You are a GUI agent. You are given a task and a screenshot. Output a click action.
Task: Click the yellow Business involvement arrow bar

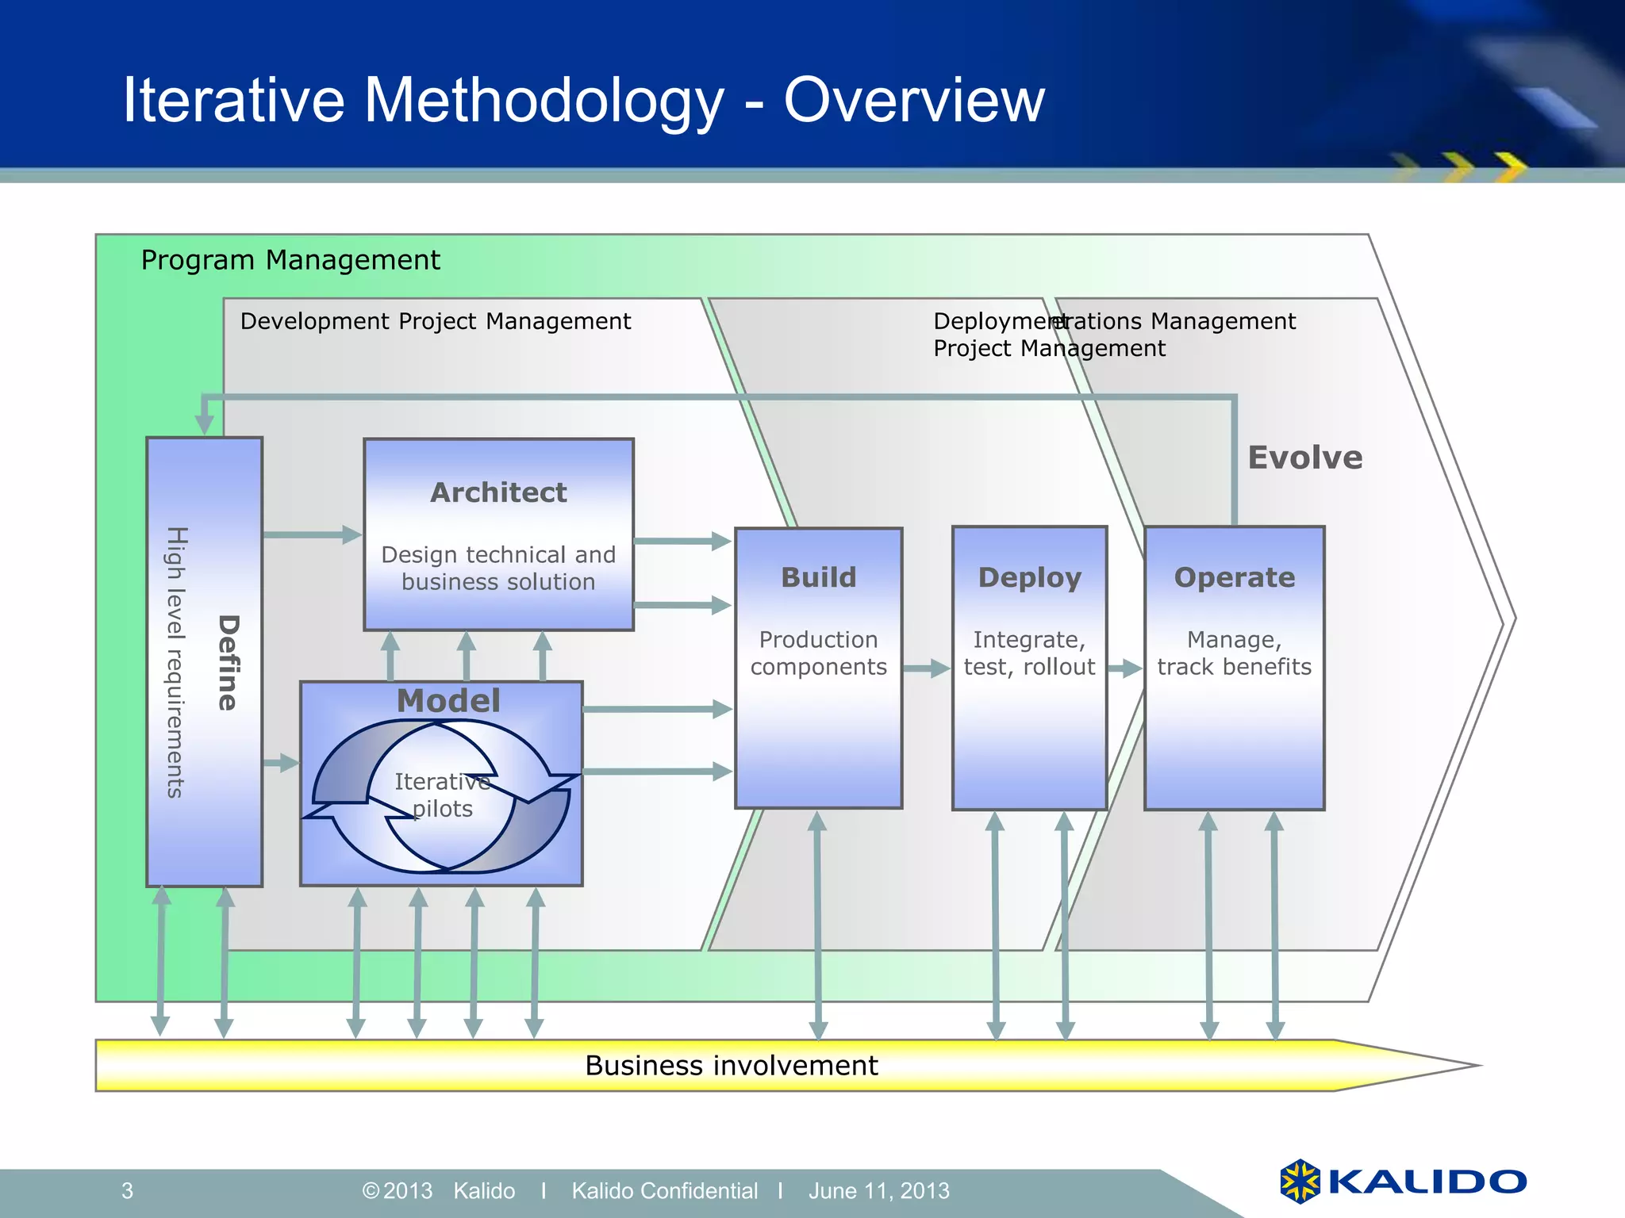(x=730, y=1065)
